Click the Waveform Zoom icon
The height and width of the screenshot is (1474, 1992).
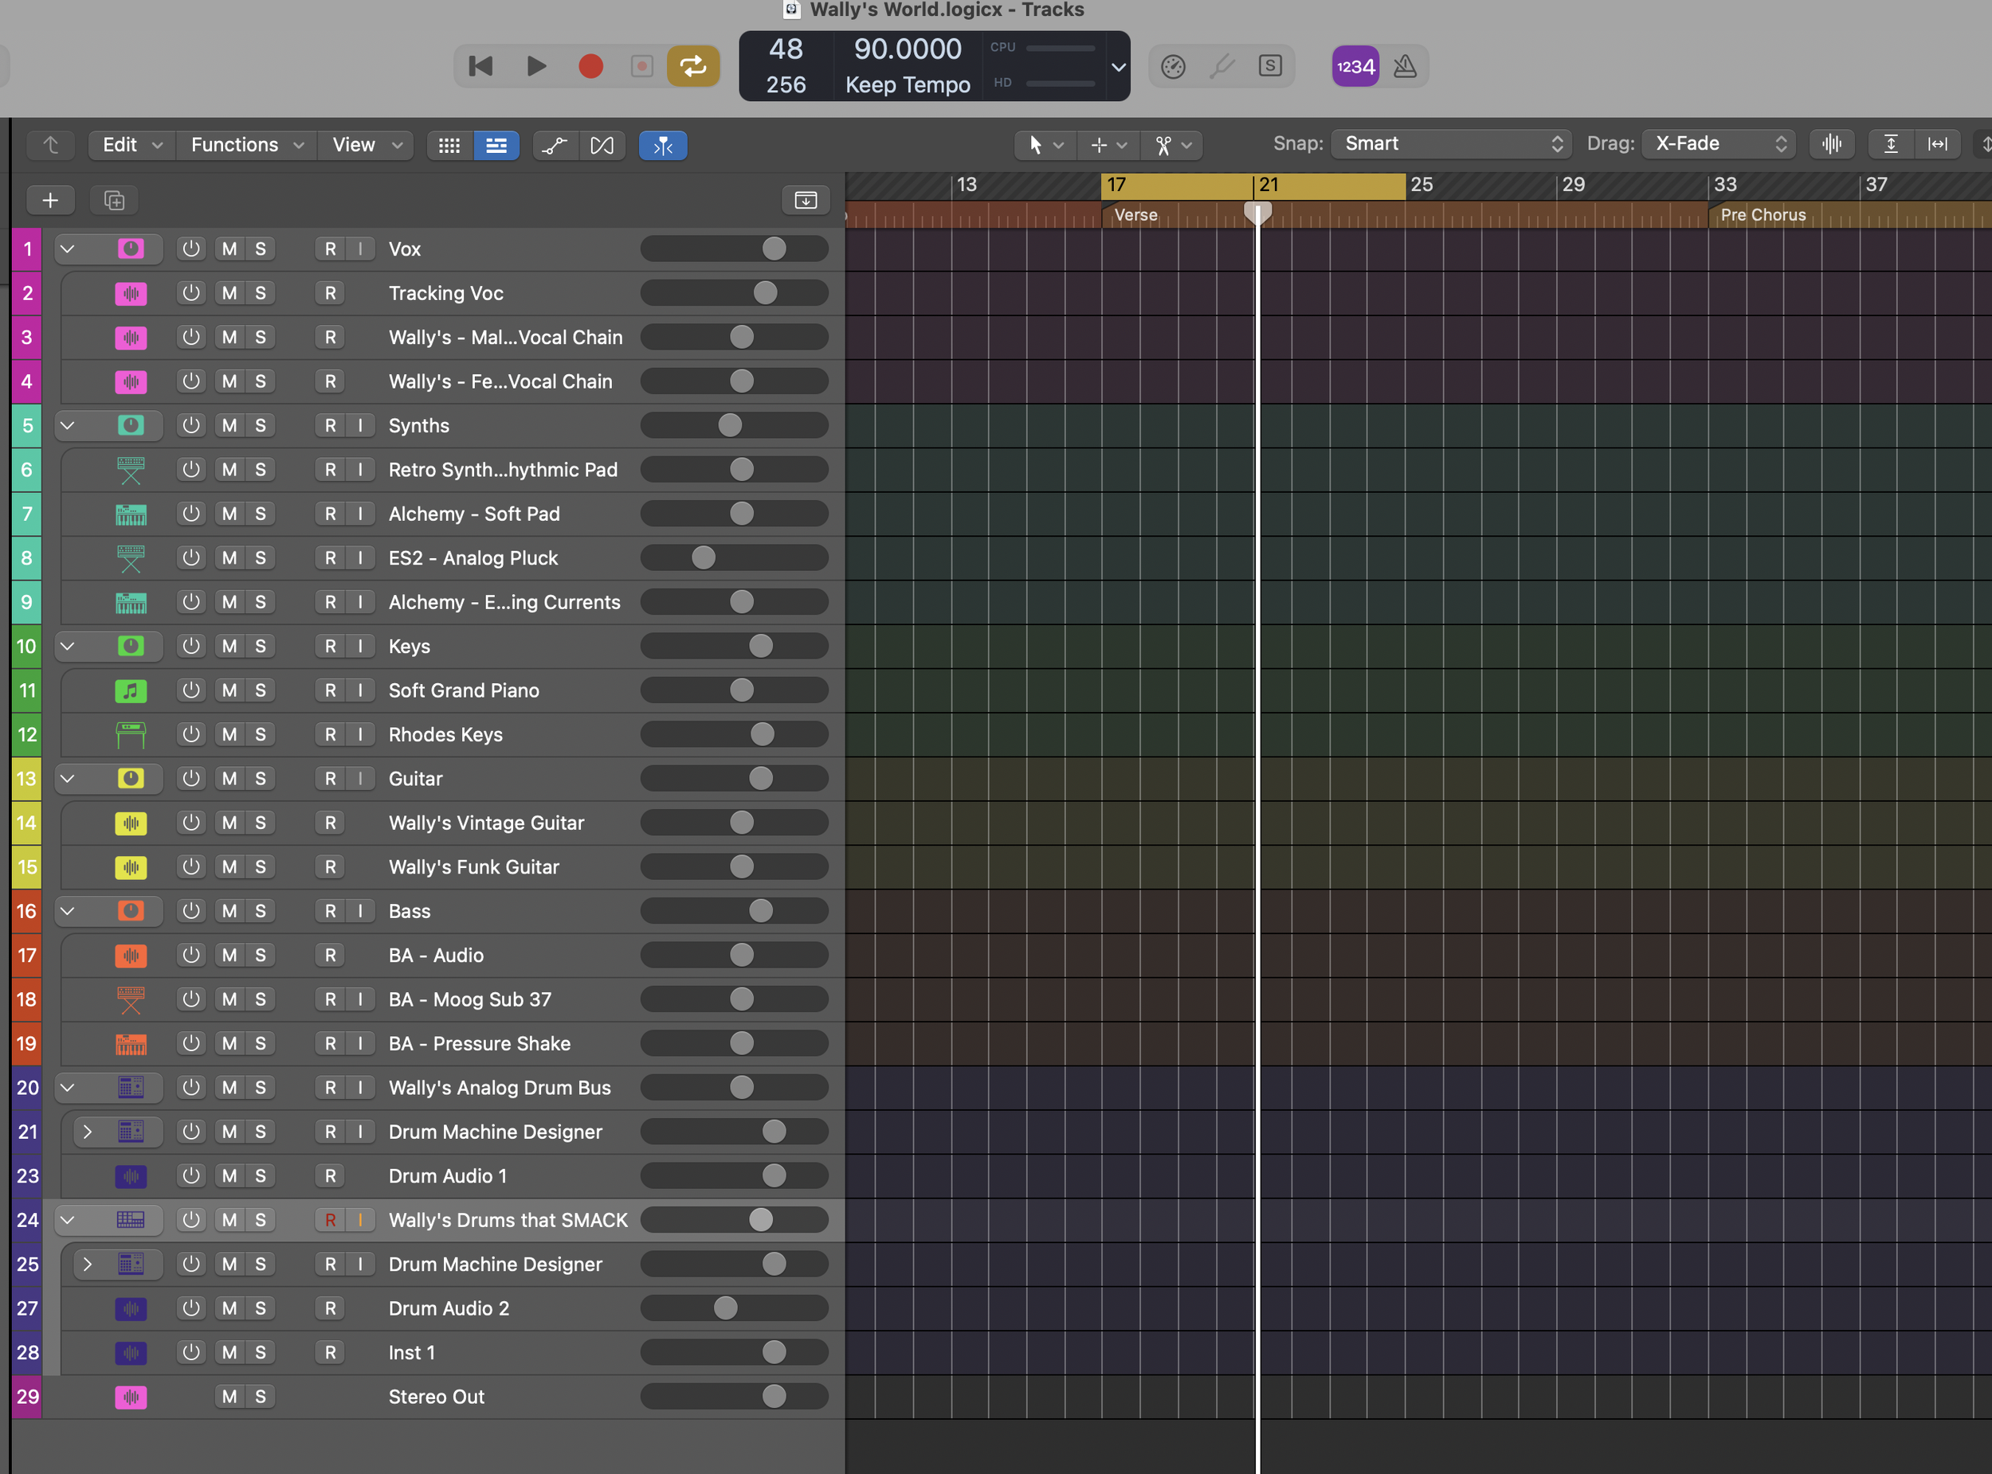[x=1831, y=143]
